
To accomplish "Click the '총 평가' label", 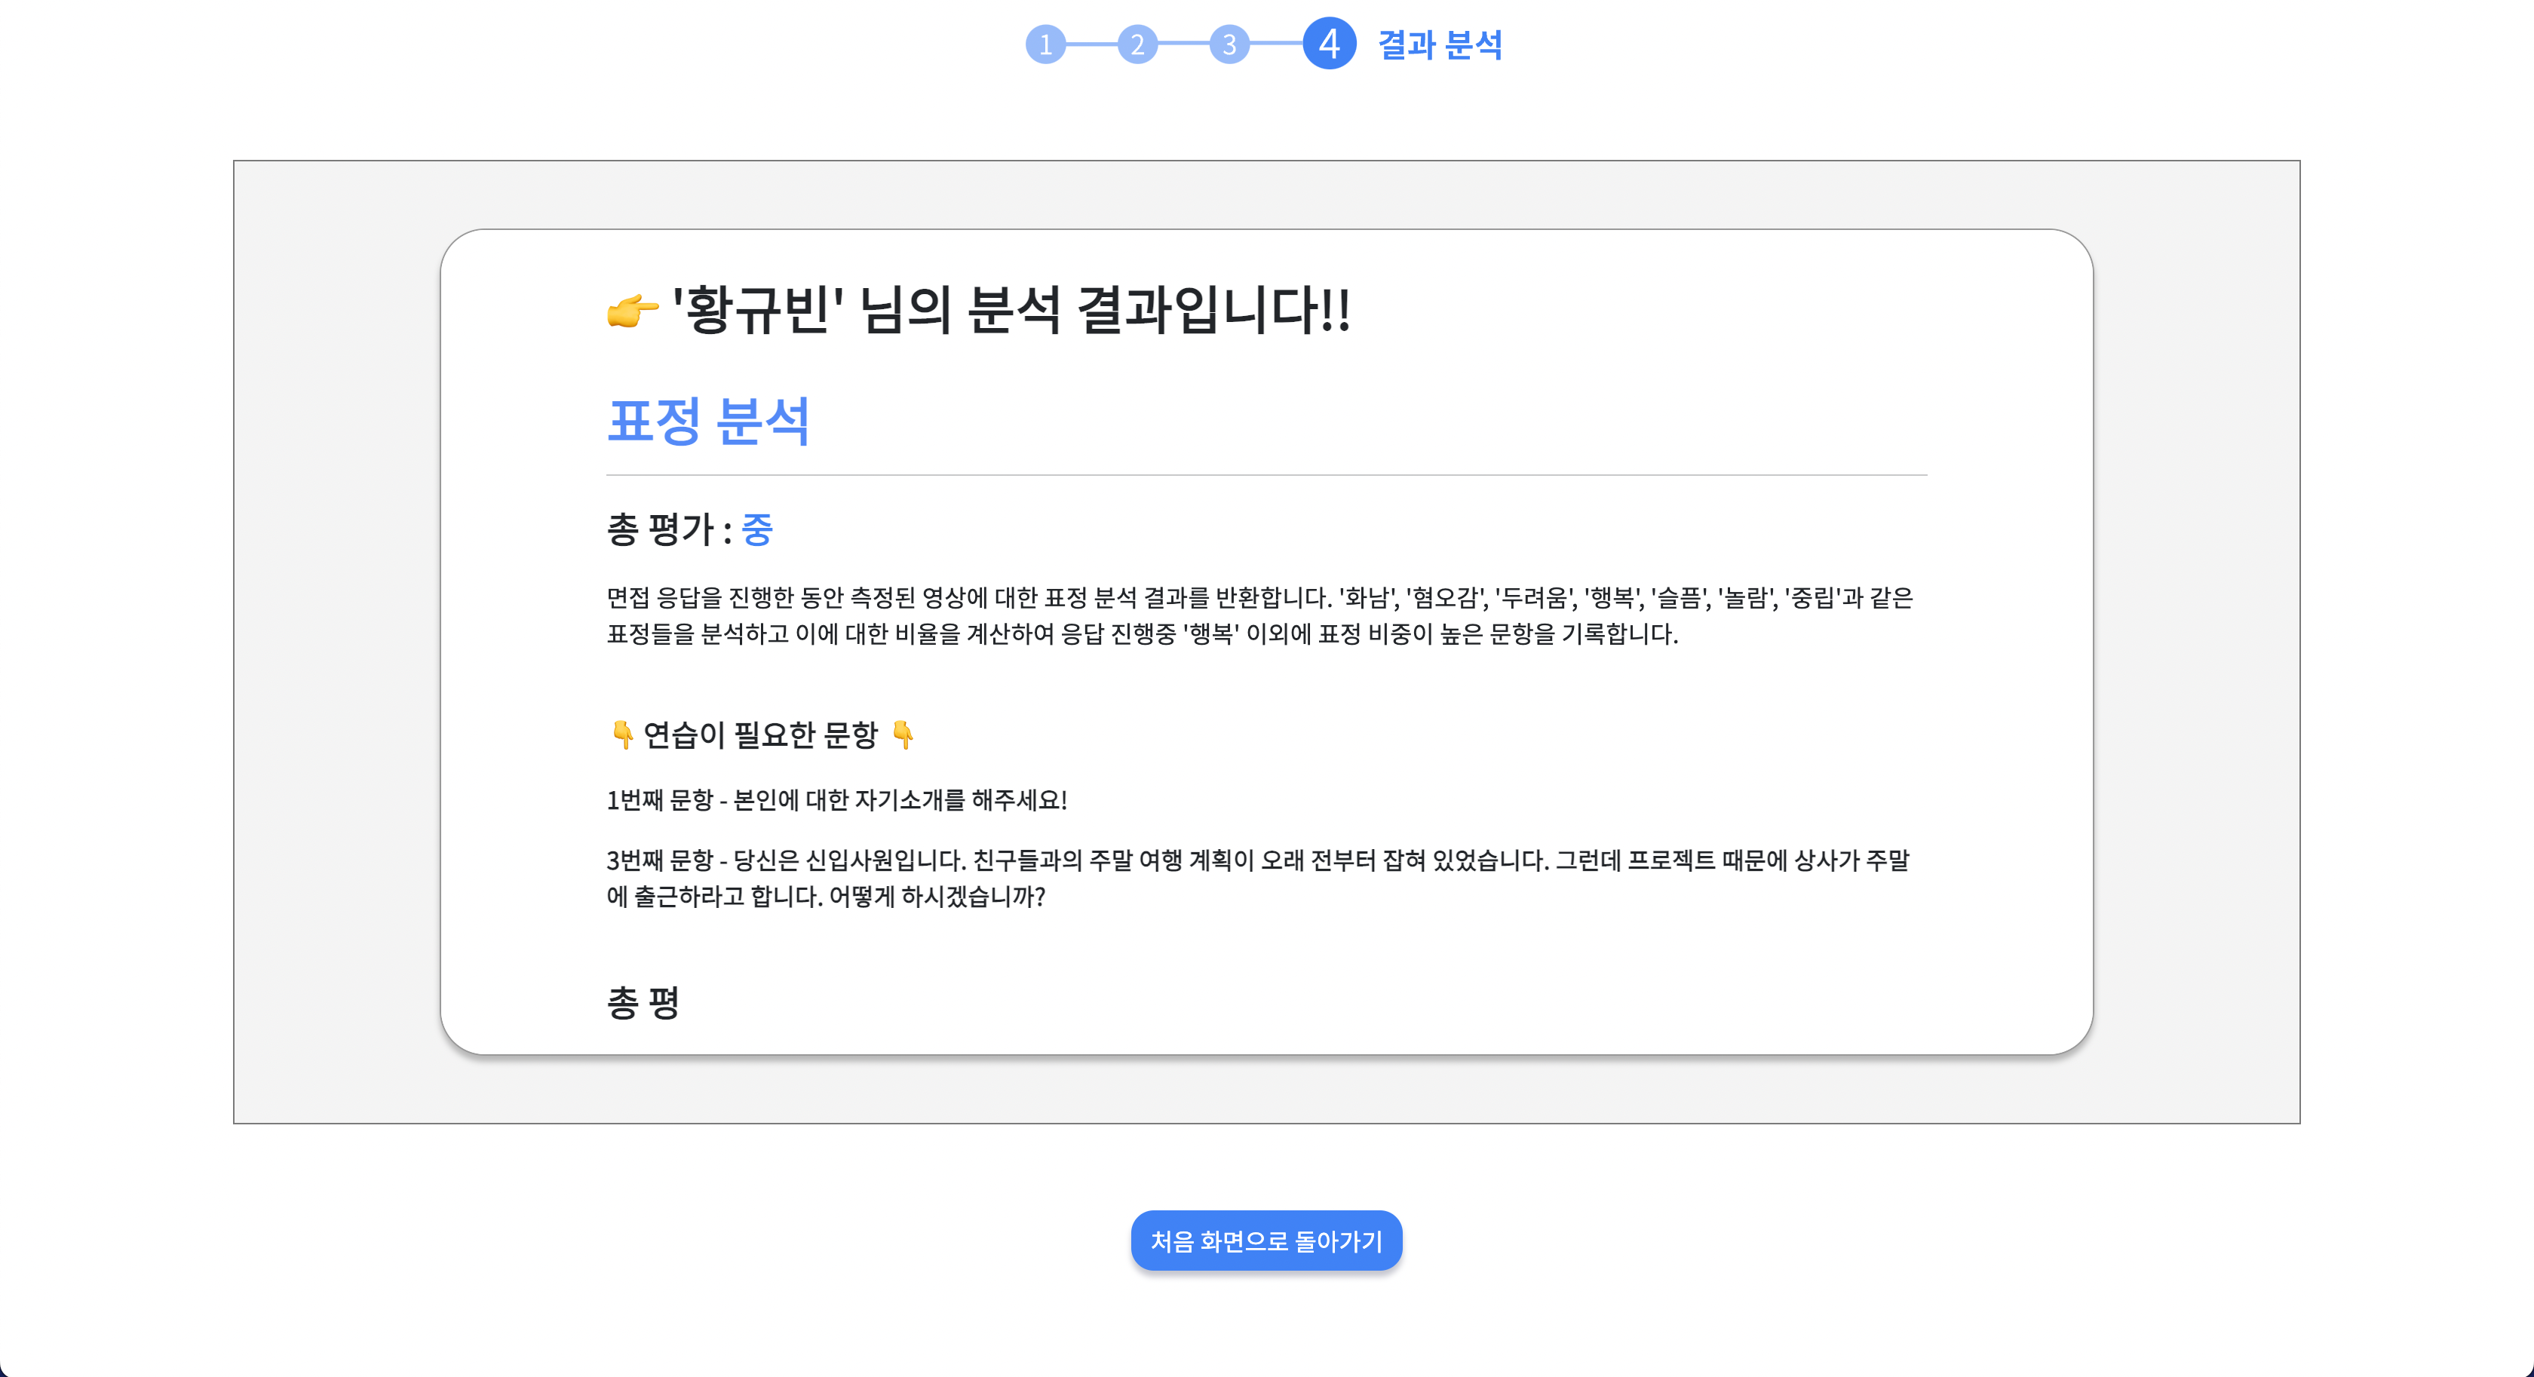I will [x=661, y=529].
